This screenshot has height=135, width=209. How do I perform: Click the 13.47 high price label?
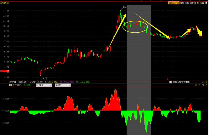(x=125, y=7)
